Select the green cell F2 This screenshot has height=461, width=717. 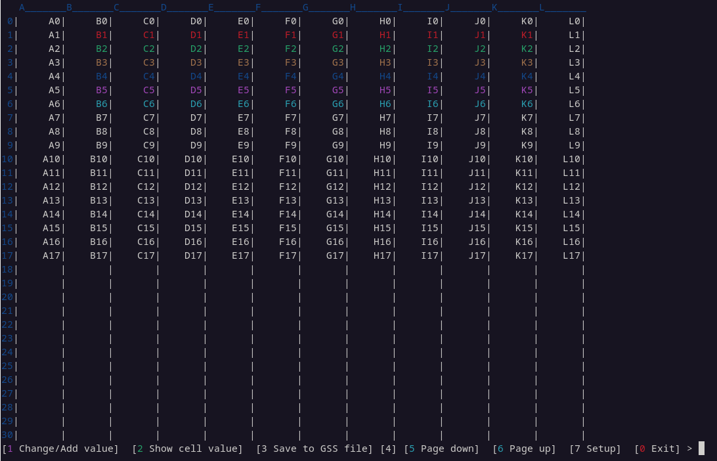(290, 49)
